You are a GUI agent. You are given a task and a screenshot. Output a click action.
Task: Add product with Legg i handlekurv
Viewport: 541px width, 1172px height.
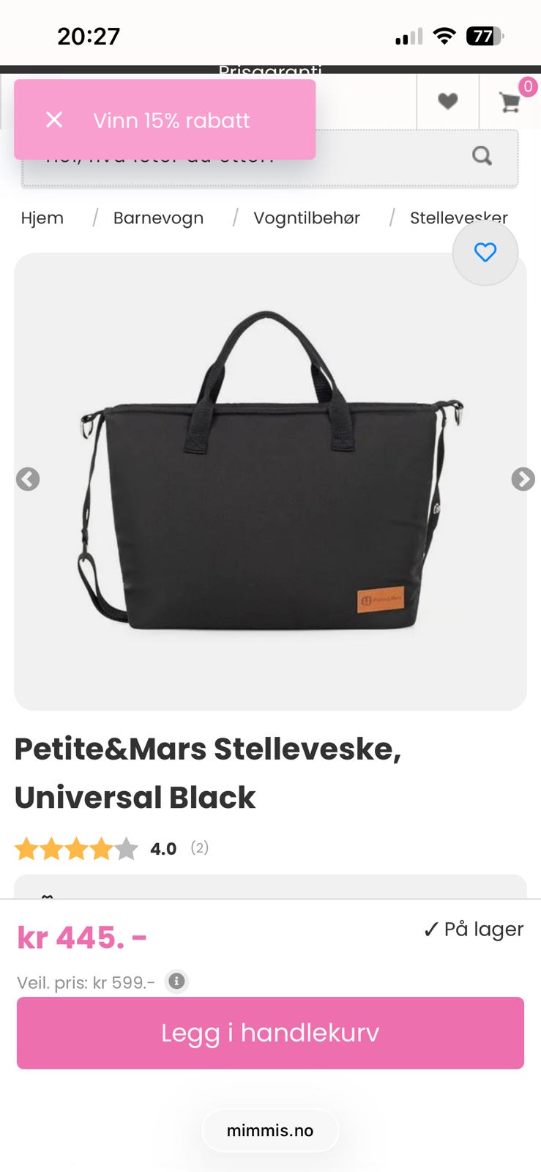(x=270, y=1033)
